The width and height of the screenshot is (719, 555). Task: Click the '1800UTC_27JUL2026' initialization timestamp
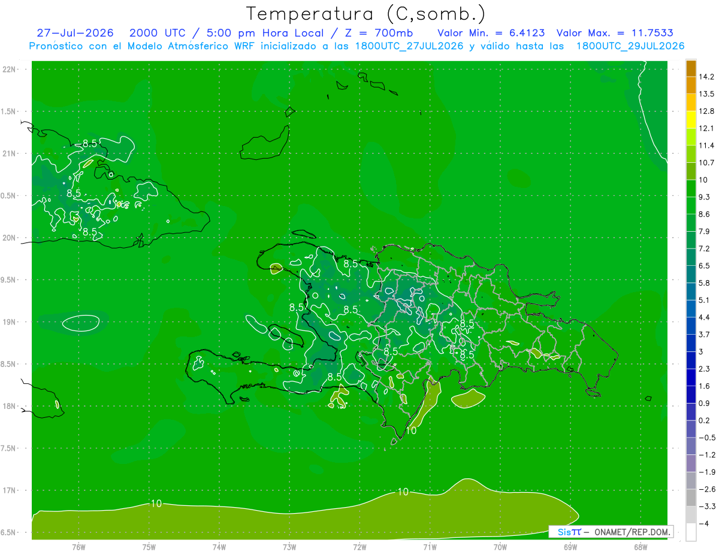click(x=409, y=46)
